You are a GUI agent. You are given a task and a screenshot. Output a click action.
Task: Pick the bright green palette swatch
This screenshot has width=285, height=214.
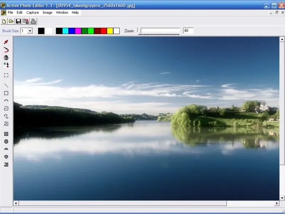point(91,31)
